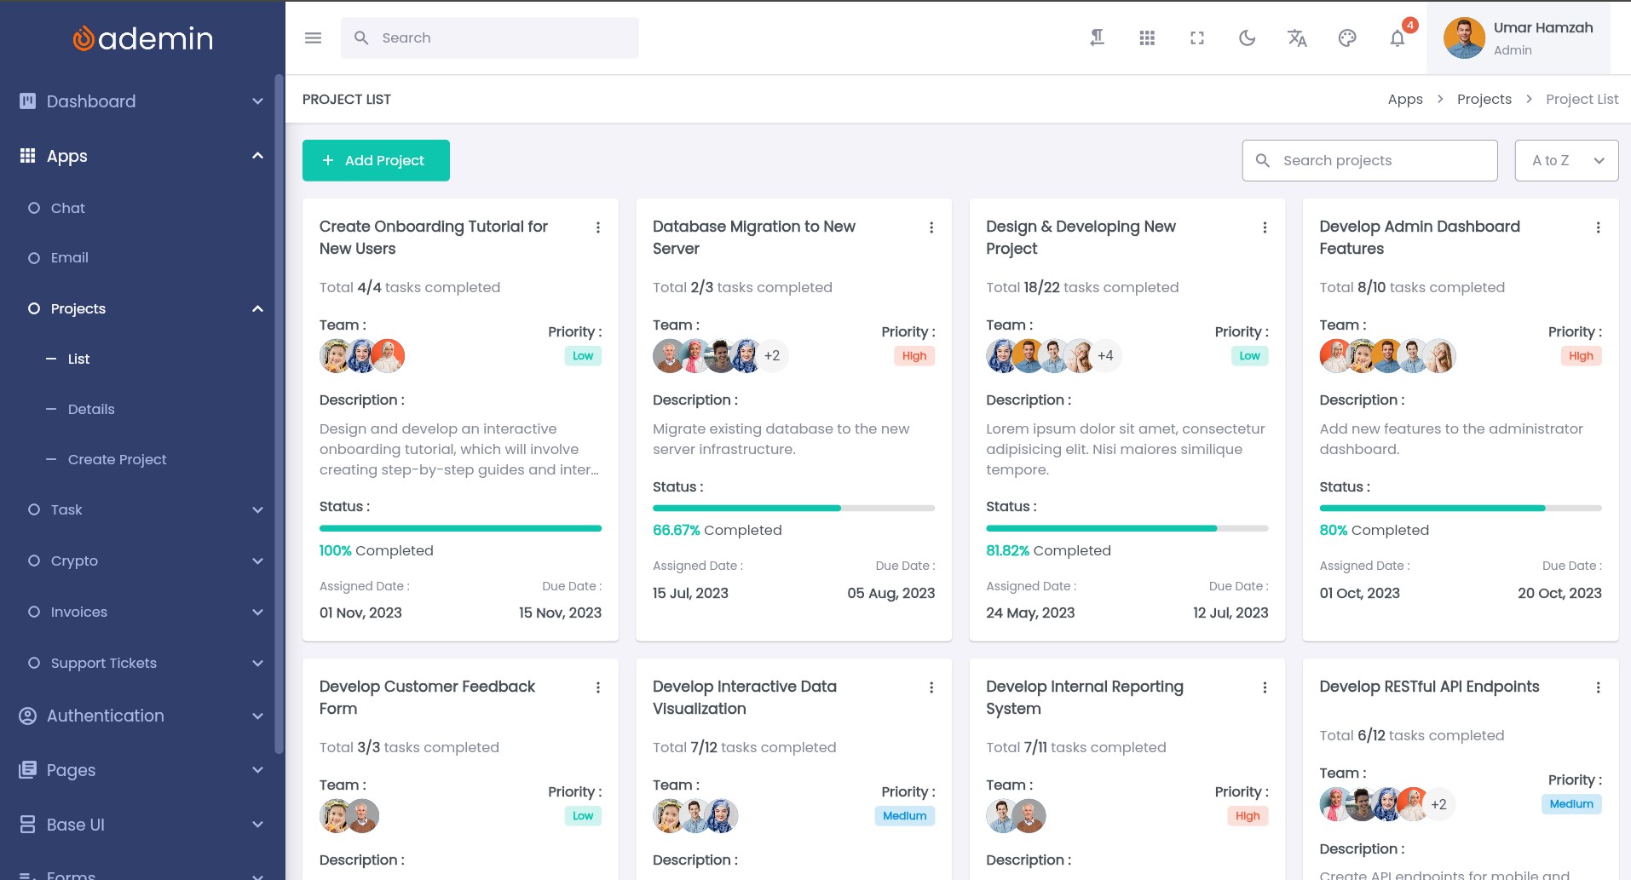The width and height of the screenshot is (1631, 880).
Task: Toggle dark mode with the moon icon
Action: click(1247, 38)
